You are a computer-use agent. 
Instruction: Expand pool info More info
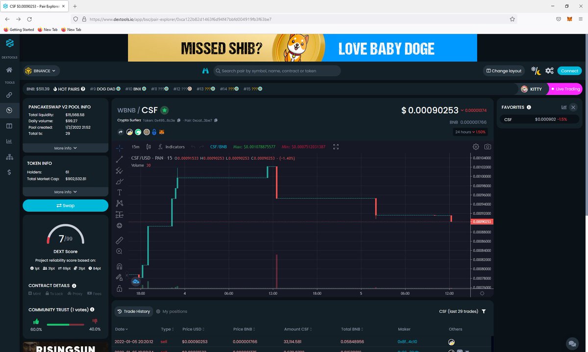click(x=65, y=148)
